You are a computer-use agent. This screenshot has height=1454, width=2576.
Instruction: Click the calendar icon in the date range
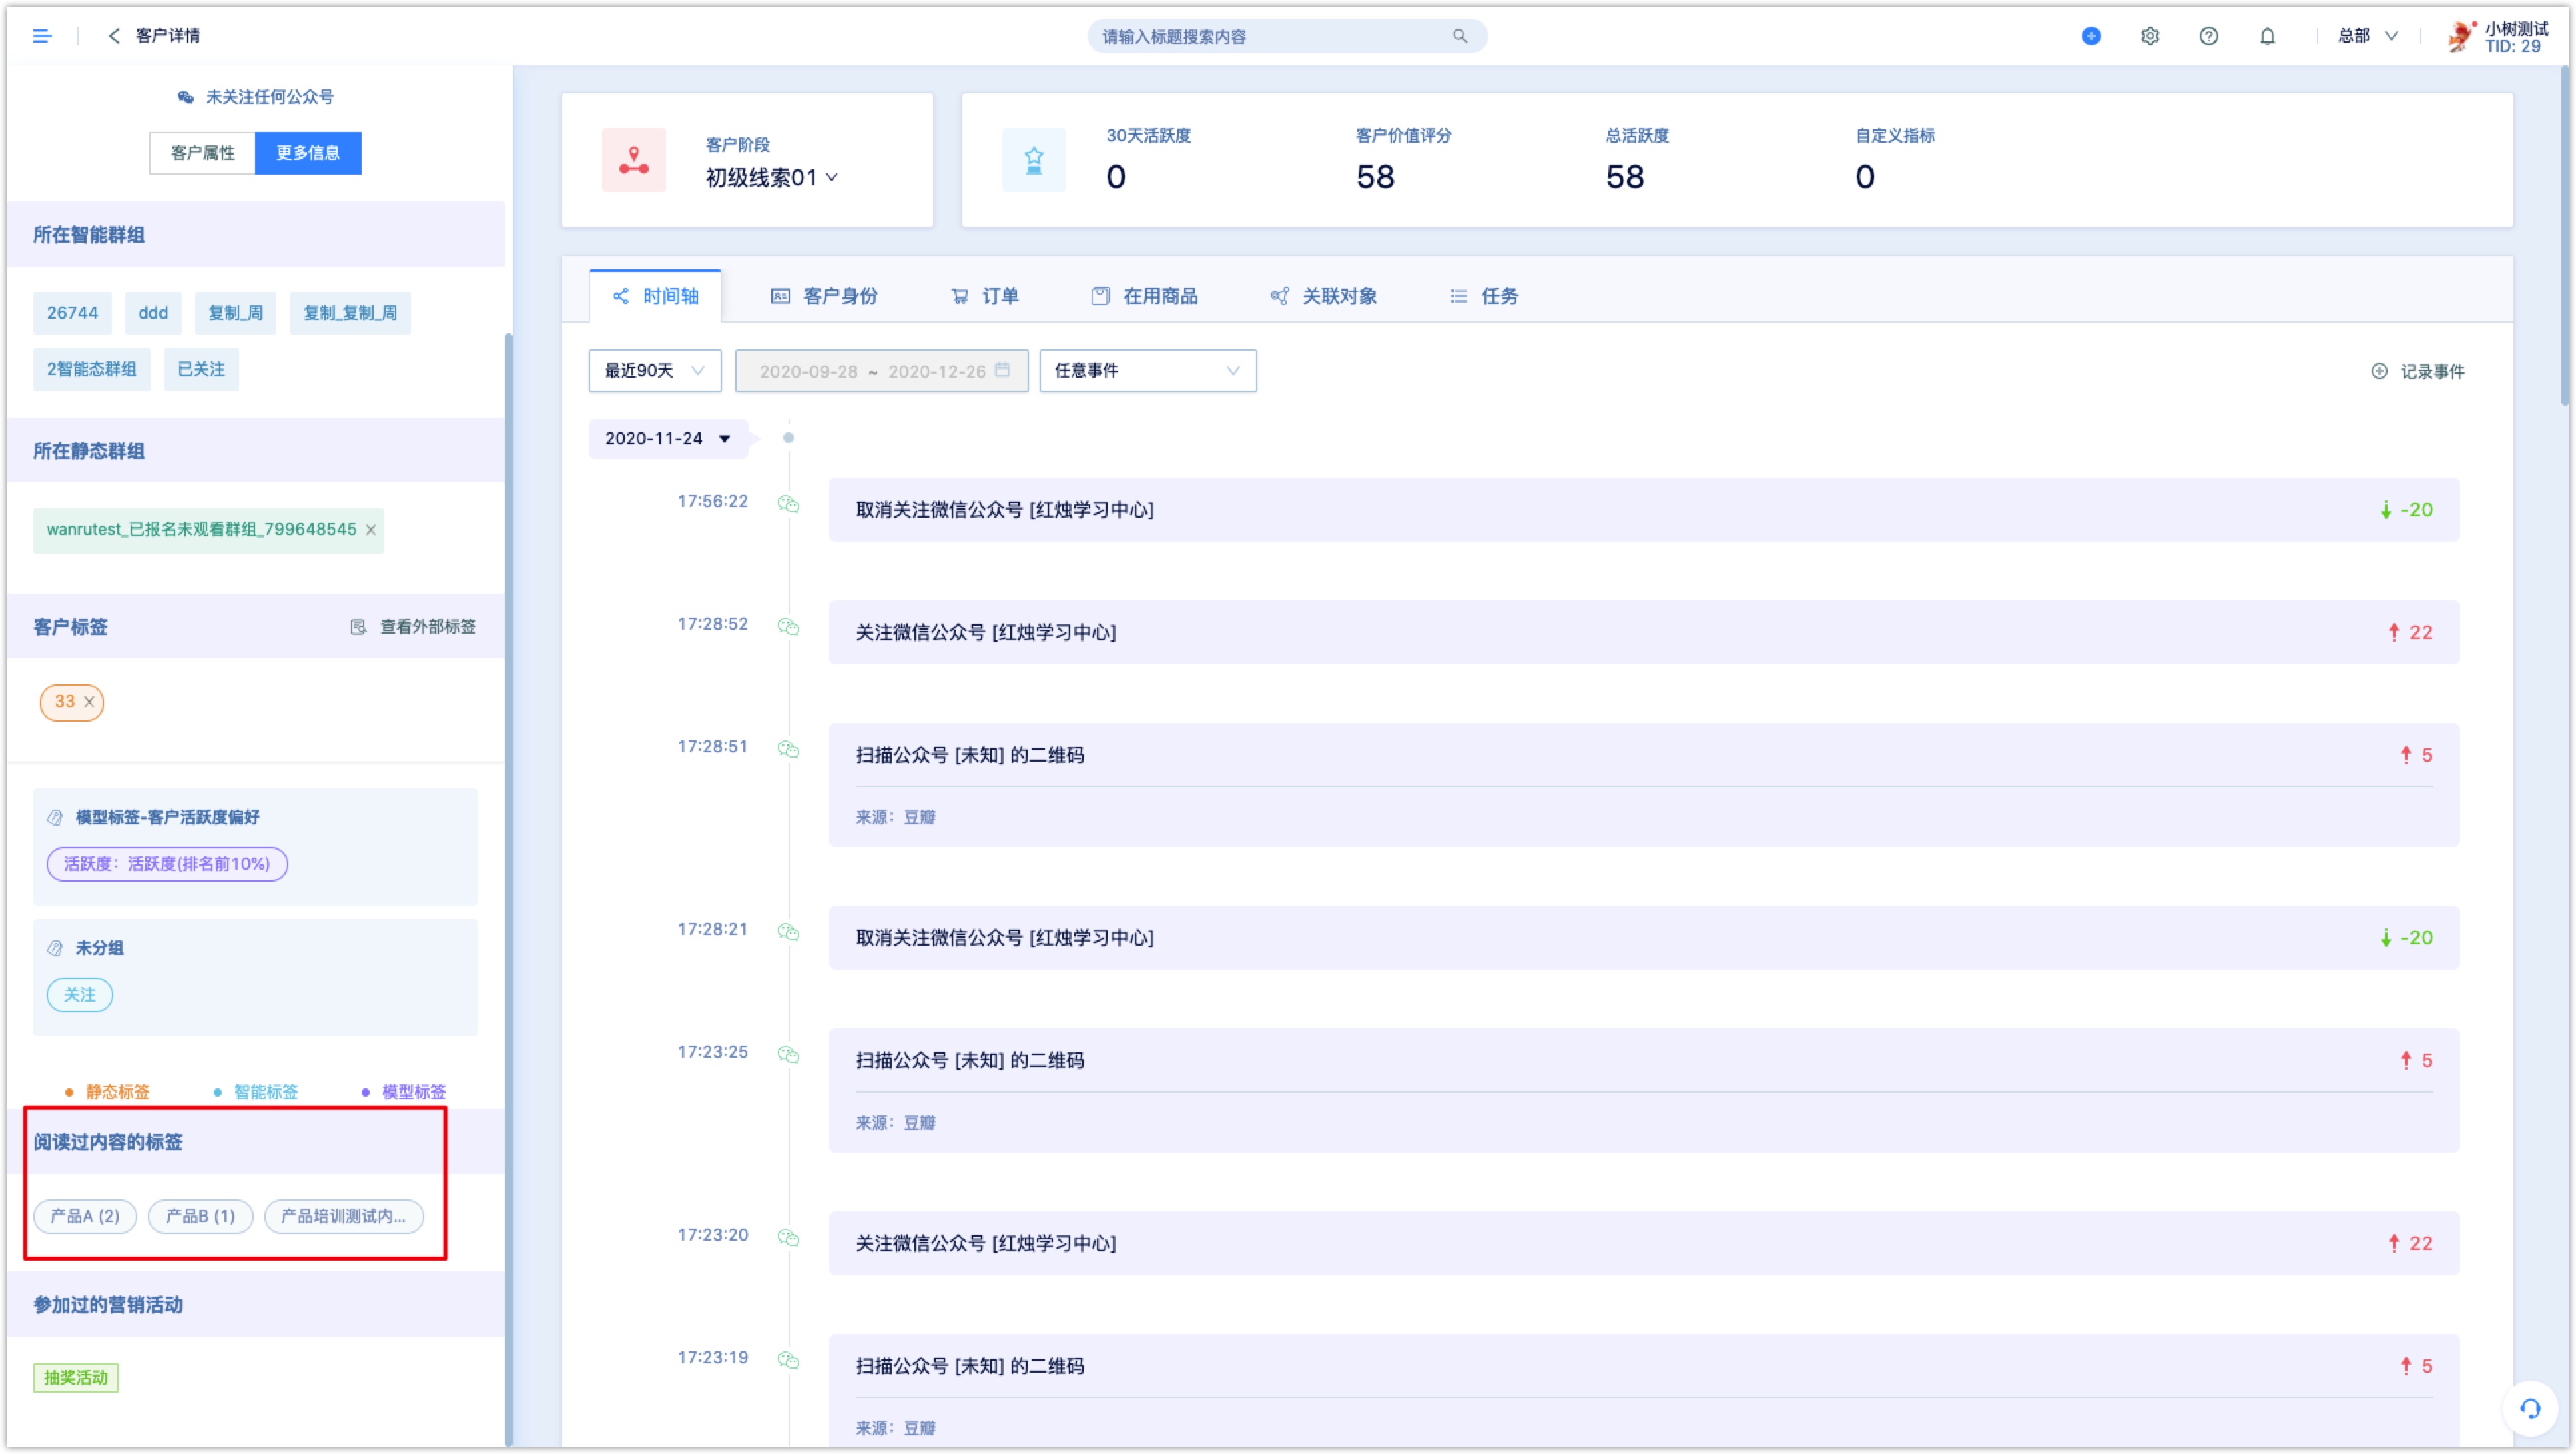pos(1003,370)
